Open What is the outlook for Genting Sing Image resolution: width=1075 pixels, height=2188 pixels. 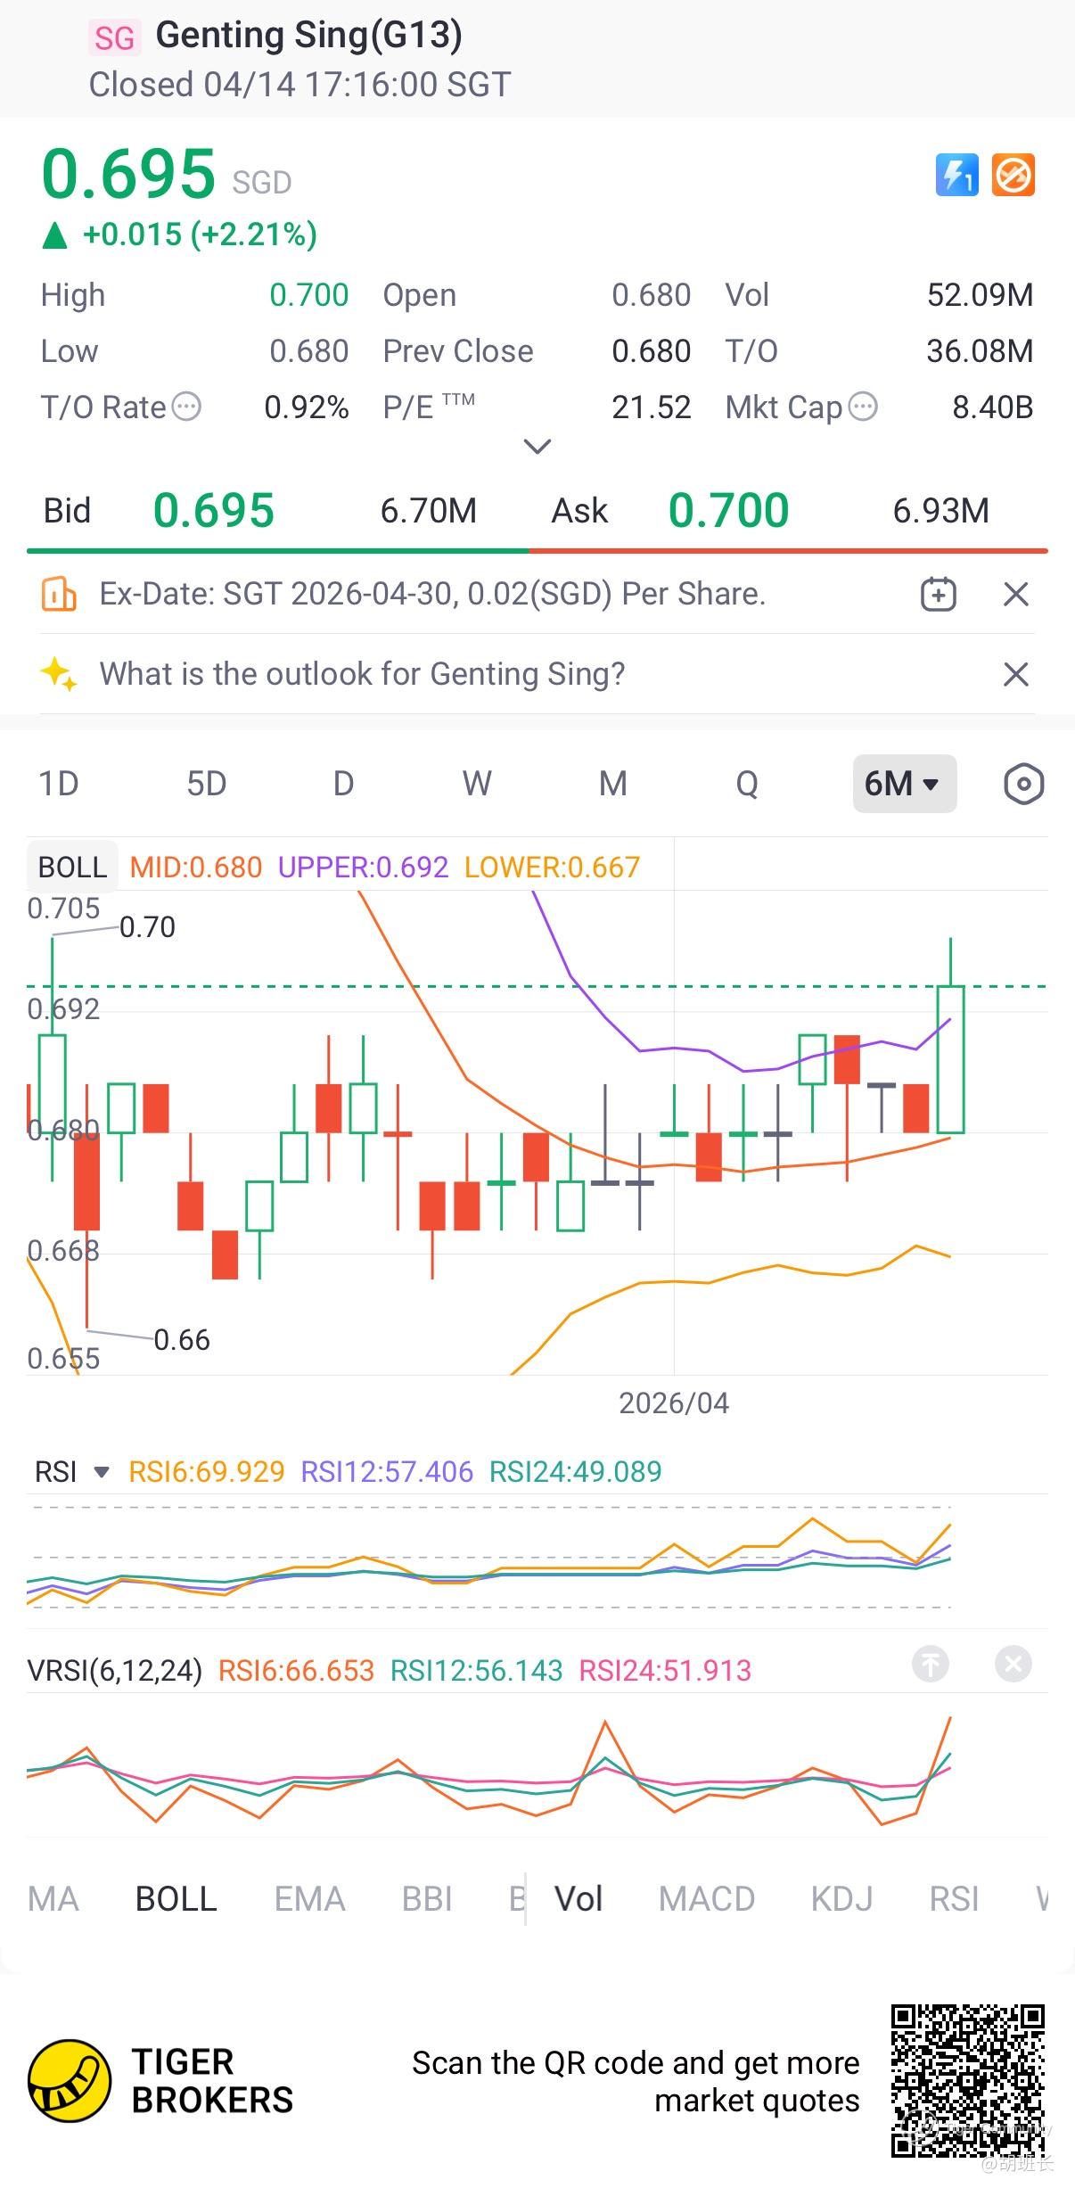[x=362, y=674]
